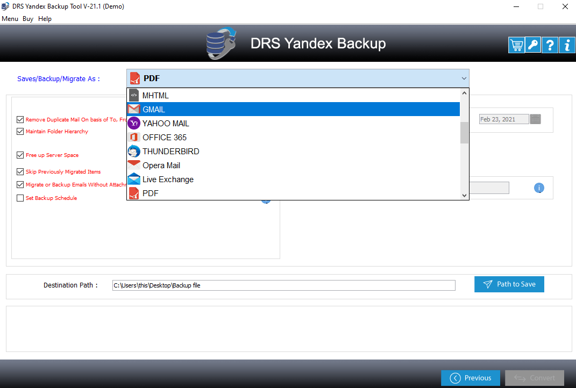Click the PDF icon at list bottom
Screen dimensions: 576x388
tap(134, 193)
